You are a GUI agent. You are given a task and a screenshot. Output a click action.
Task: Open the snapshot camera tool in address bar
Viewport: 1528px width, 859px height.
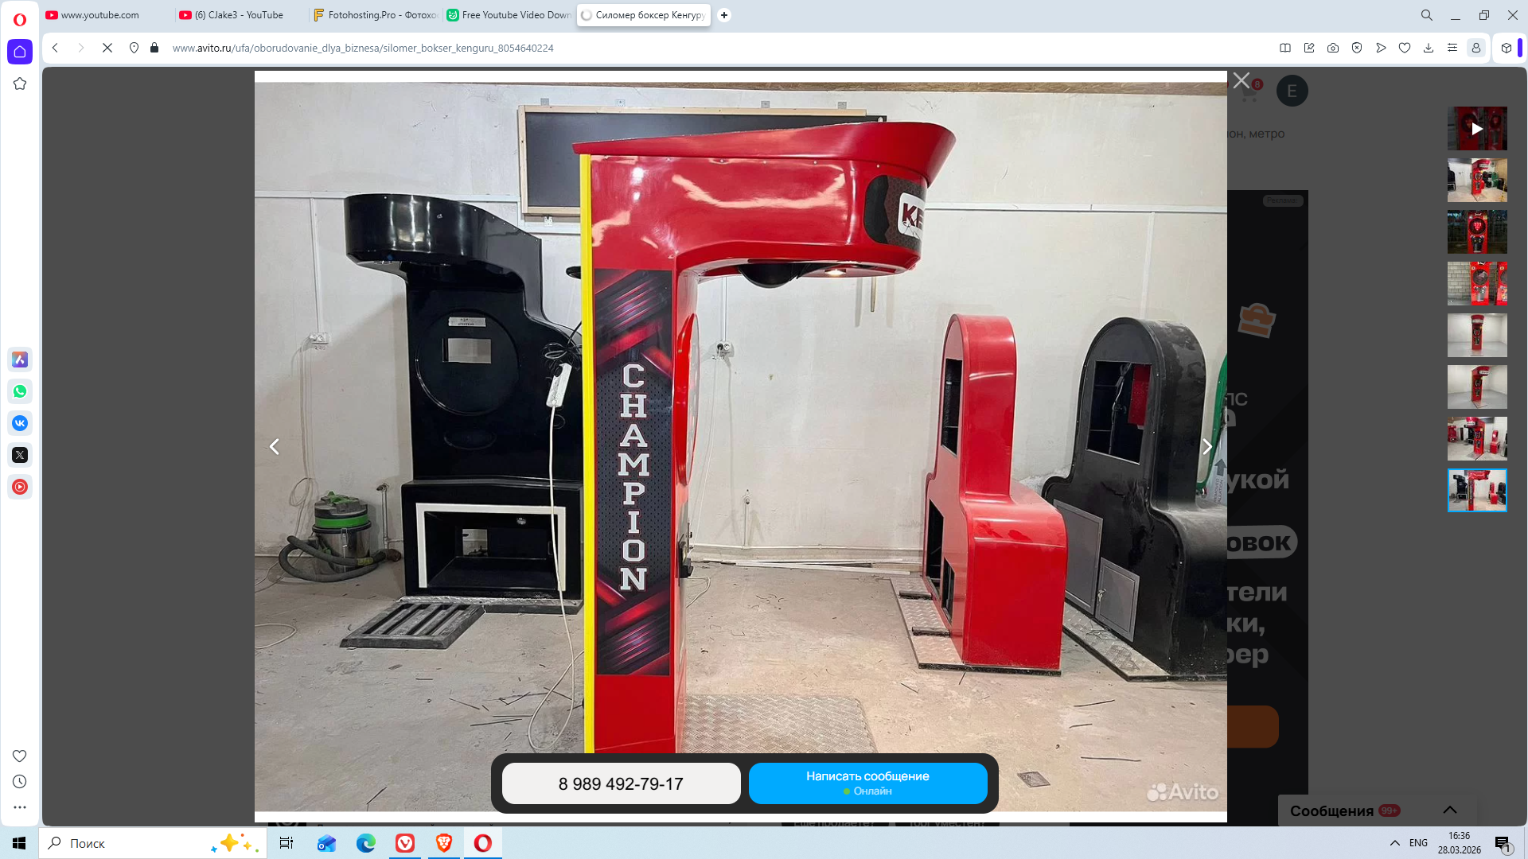(x=1333, y=48)
